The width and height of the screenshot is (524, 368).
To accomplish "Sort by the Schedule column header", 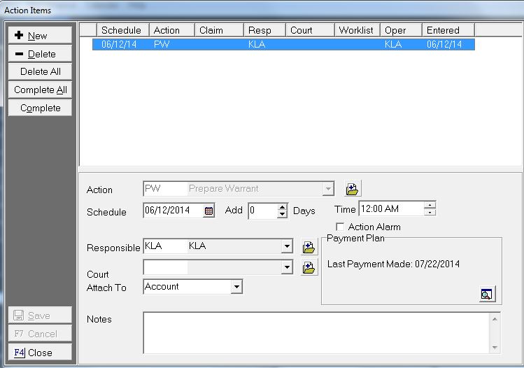I will pyautogui.click(x=121, y=30).
